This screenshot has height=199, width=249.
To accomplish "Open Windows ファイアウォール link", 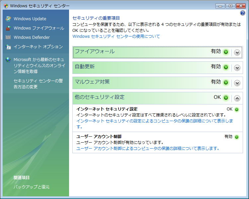I will coord(39,28).
